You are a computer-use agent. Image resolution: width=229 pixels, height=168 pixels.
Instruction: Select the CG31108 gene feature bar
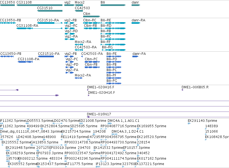pyautogui.click(x=40, y=5)
